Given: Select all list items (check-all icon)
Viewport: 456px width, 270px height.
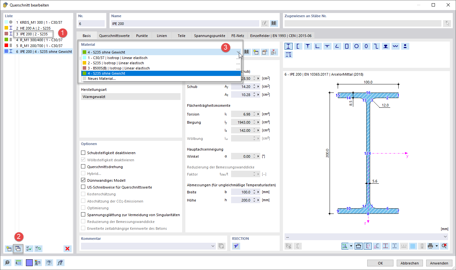Looking at the screenshot, I should tap(29, 249).
